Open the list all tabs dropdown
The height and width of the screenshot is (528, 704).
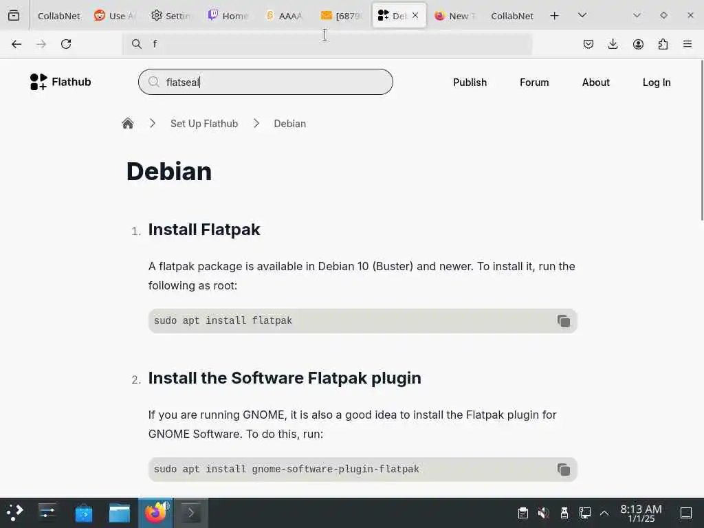pyautogui.click(x=582, y=15)
